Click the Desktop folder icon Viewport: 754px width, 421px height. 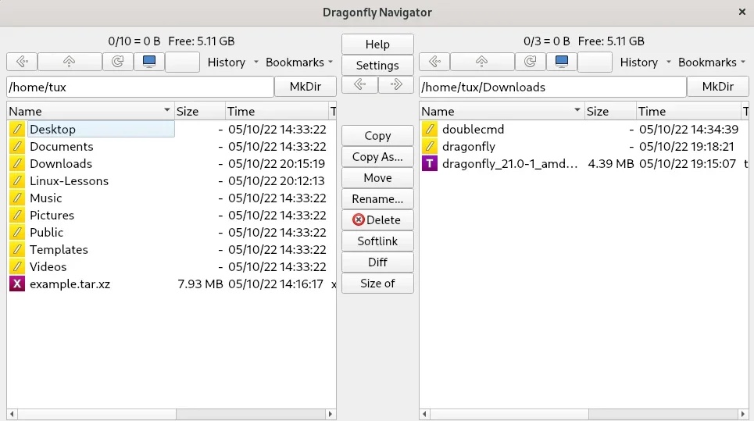[x=17, y=130]
